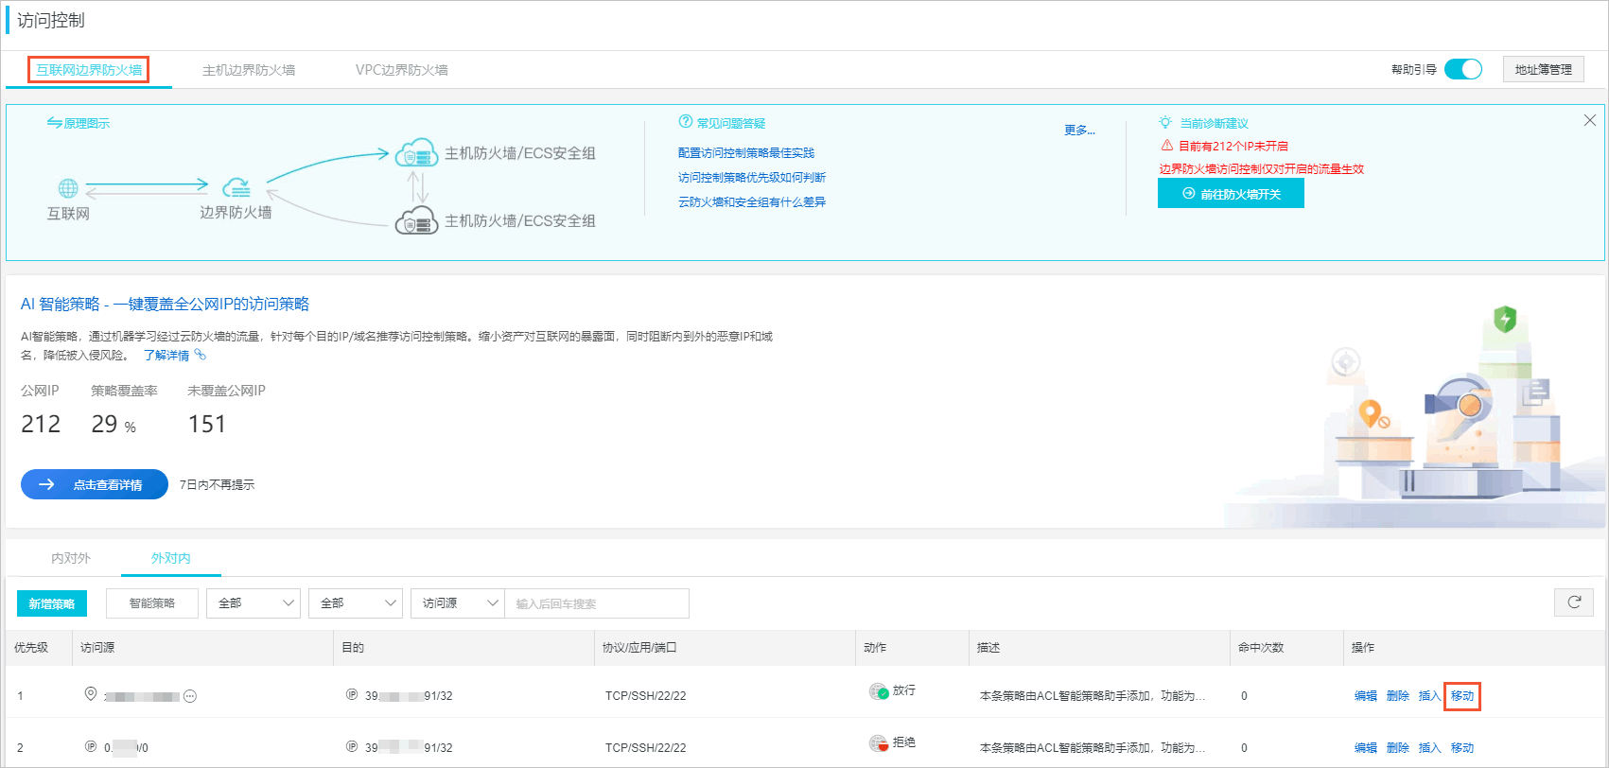The image size is (1609, 768).
Task: Click the red warning triangle icon
Action: click(1167, 146)
